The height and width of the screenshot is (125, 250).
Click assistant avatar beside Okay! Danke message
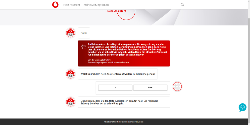point(71,102)
